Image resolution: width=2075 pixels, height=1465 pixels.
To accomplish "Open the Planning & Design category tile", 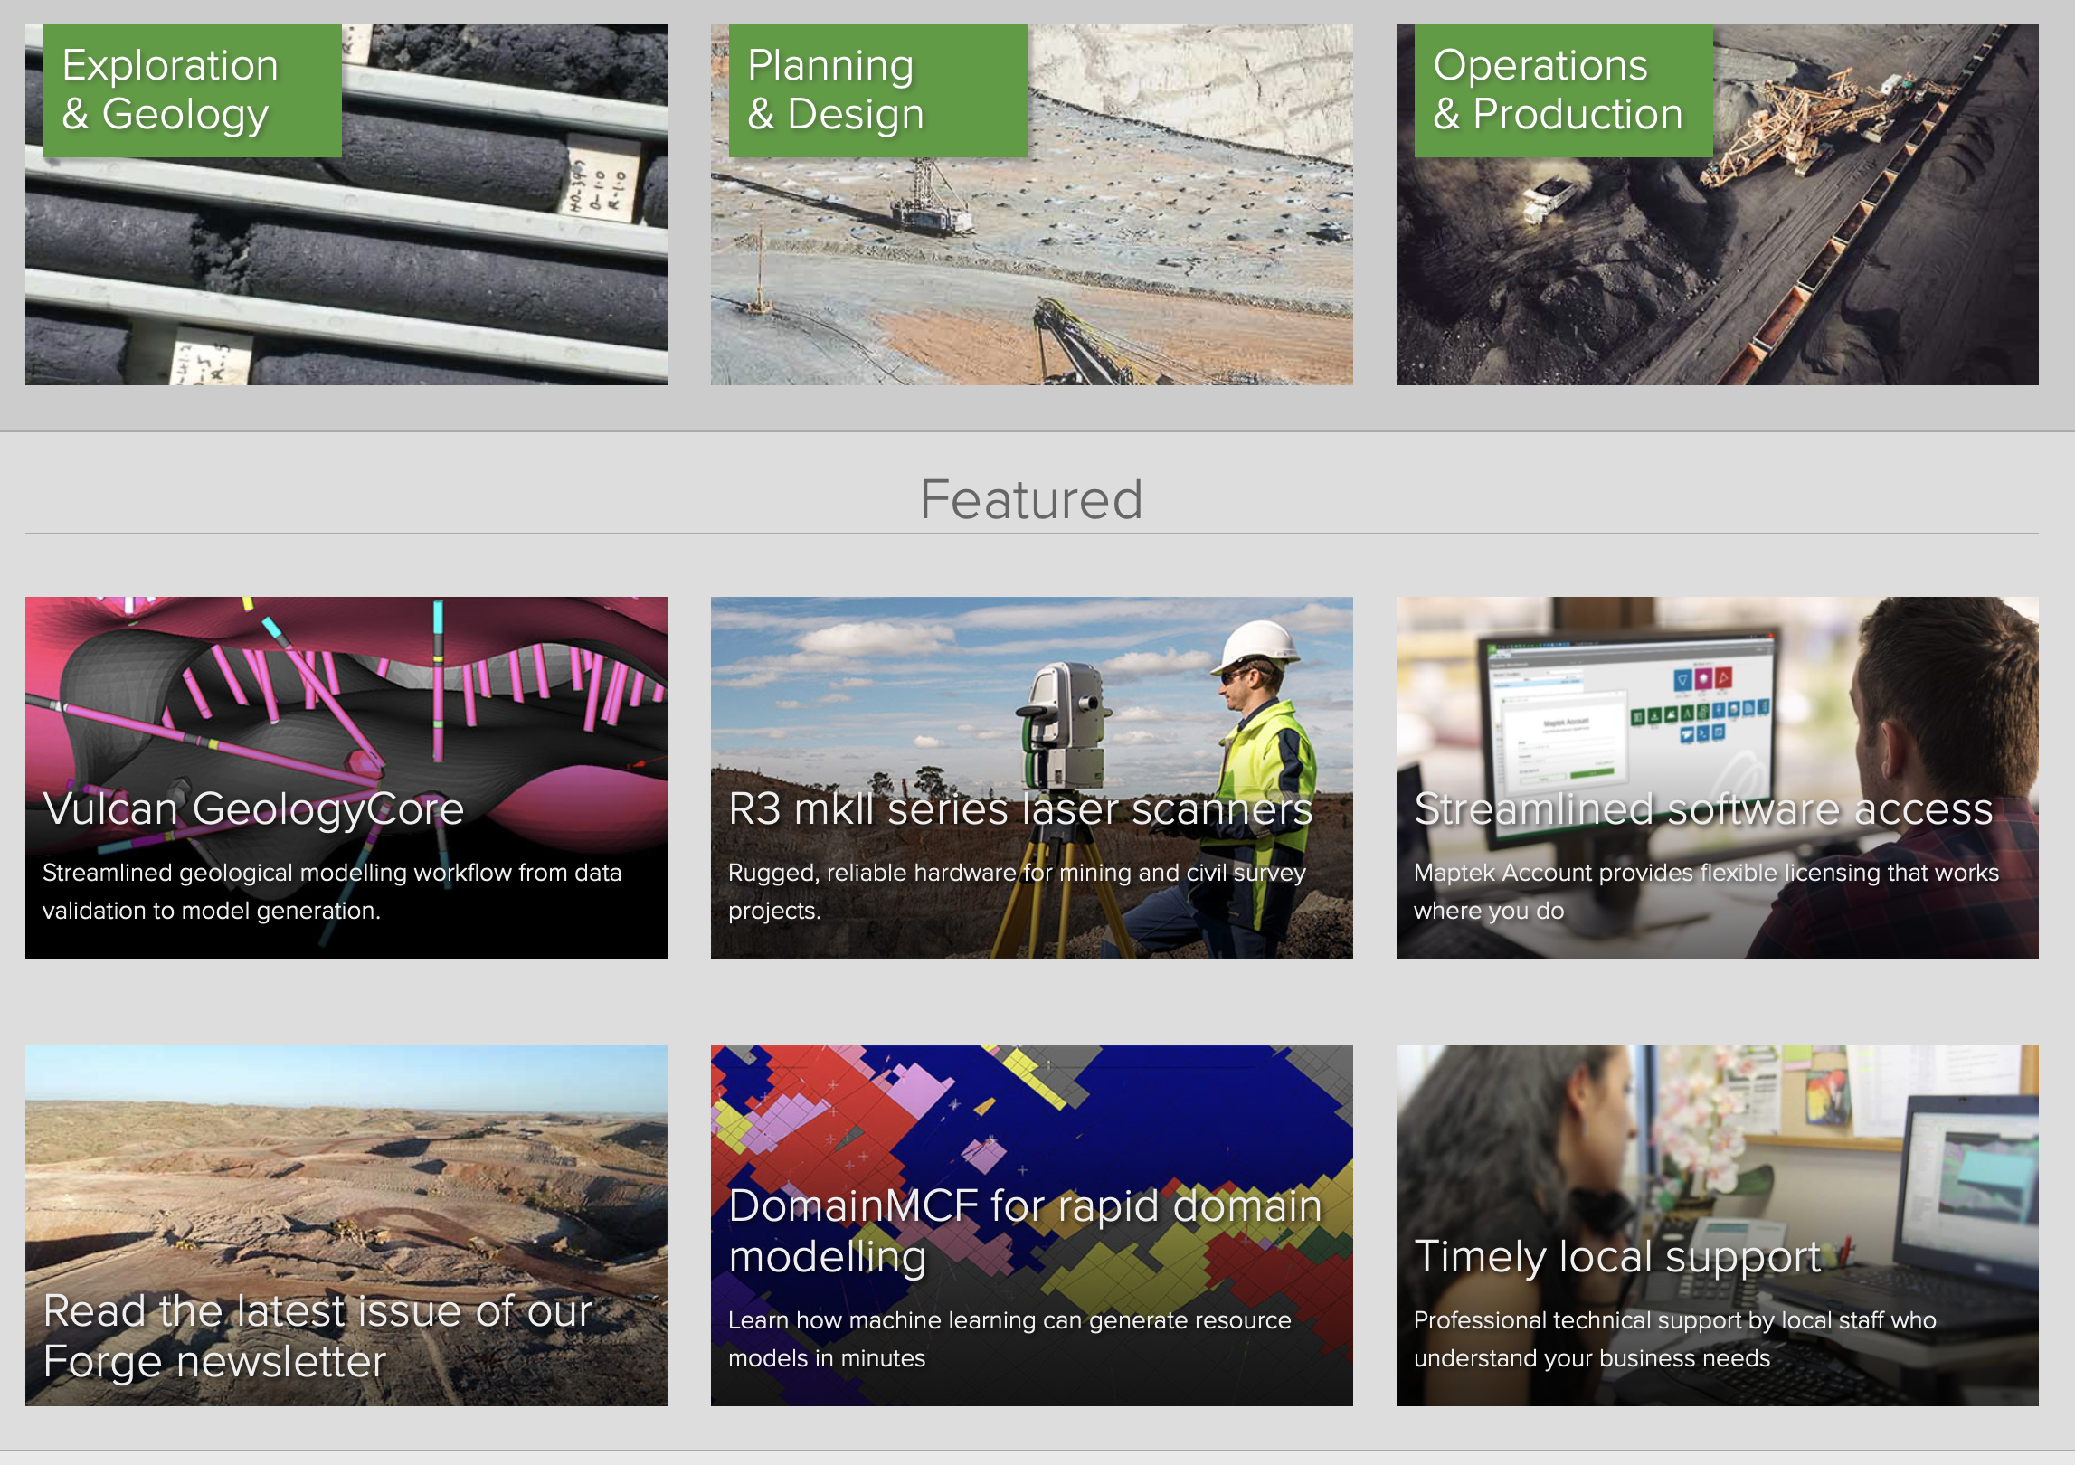I will click(x=1031, y=271).
